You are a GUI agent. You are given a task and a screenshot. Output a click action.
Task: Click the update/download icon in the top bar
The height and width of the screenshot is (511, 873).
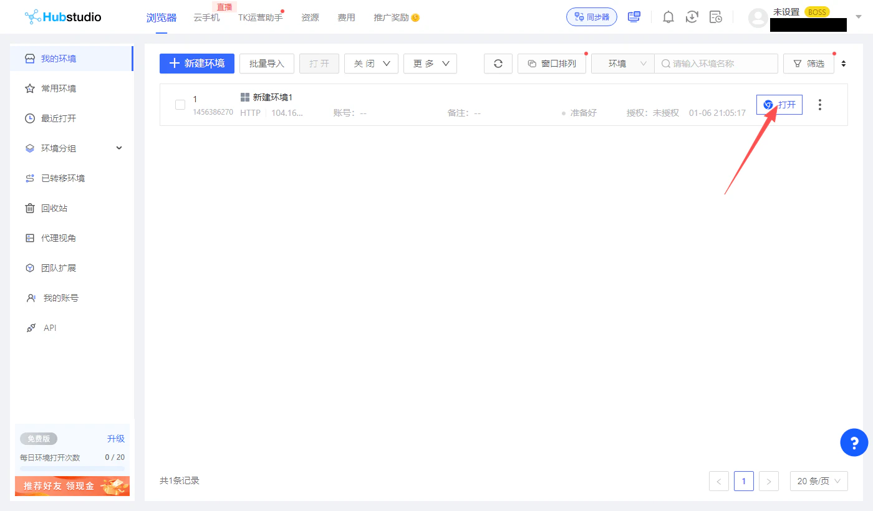click(692, 17)
